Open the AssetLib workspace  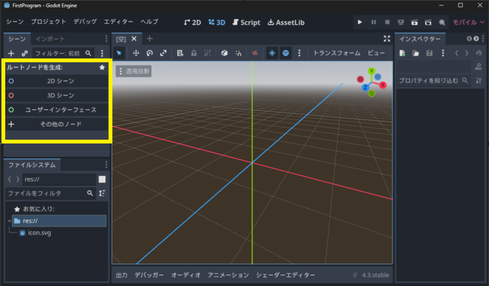(286, 22)
